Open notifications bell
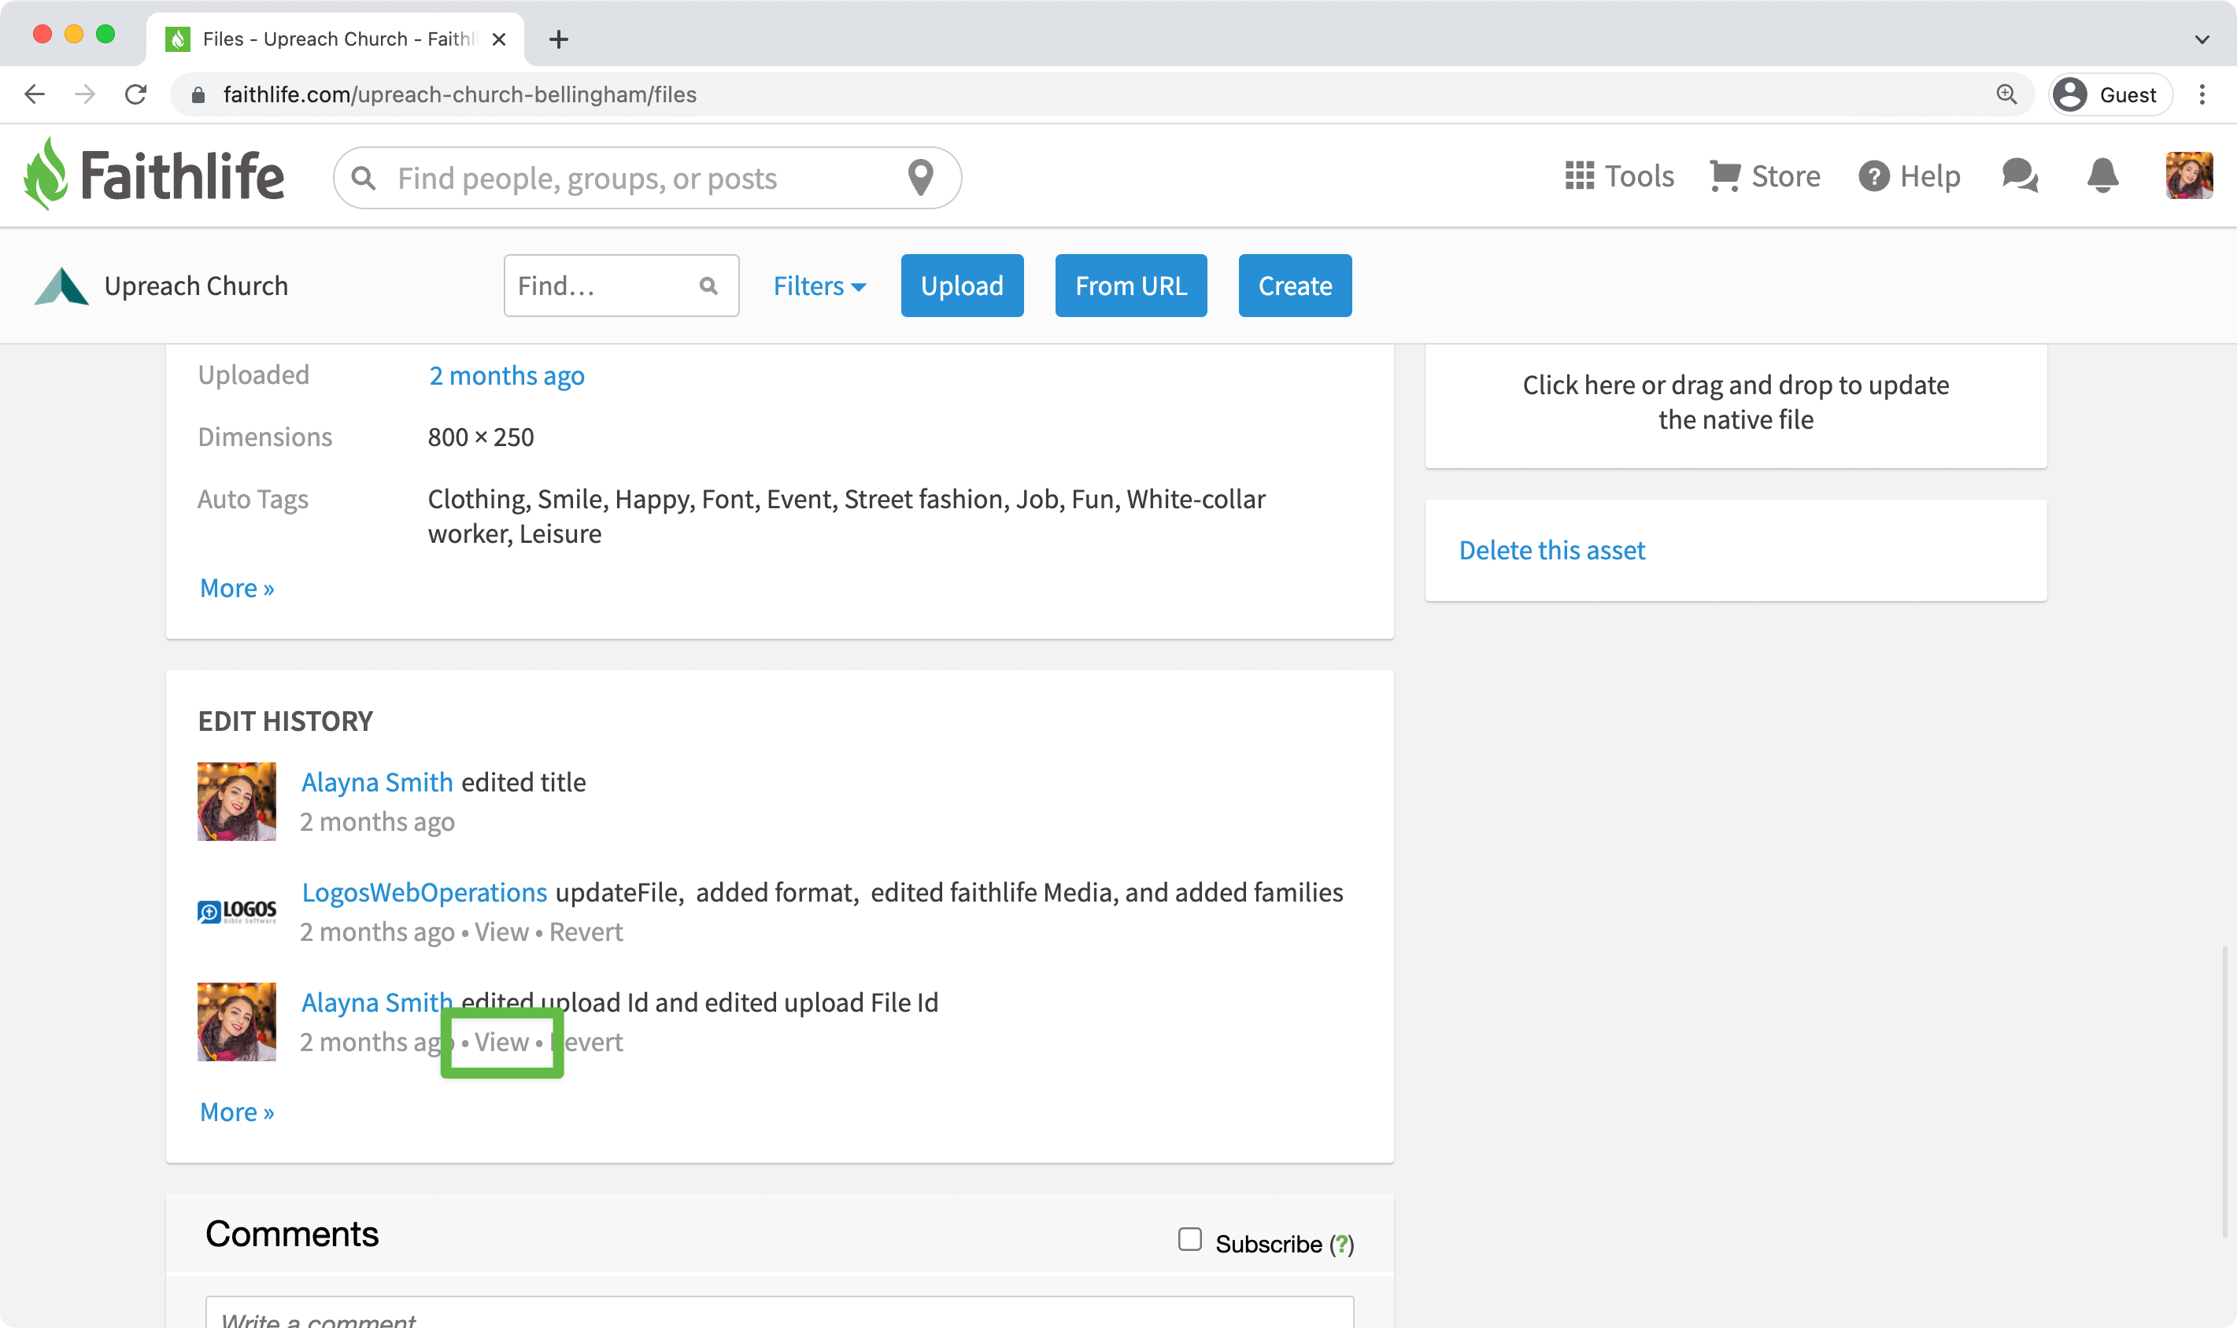This screenshot has height=1328, width=2237. 2102,175
